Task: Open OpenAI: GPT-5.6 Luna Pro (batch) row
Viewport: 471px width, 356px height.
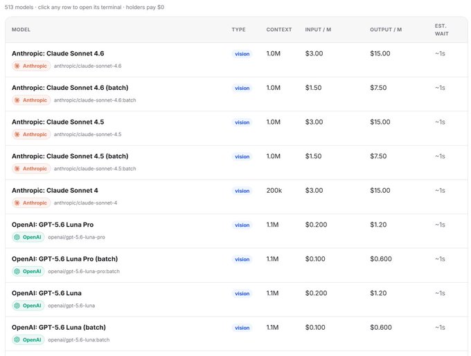Action: (x=236, y=265)
